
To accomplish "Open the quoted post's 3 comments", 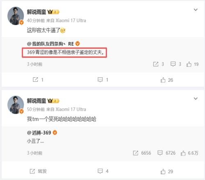I will [x=175, y=64].
